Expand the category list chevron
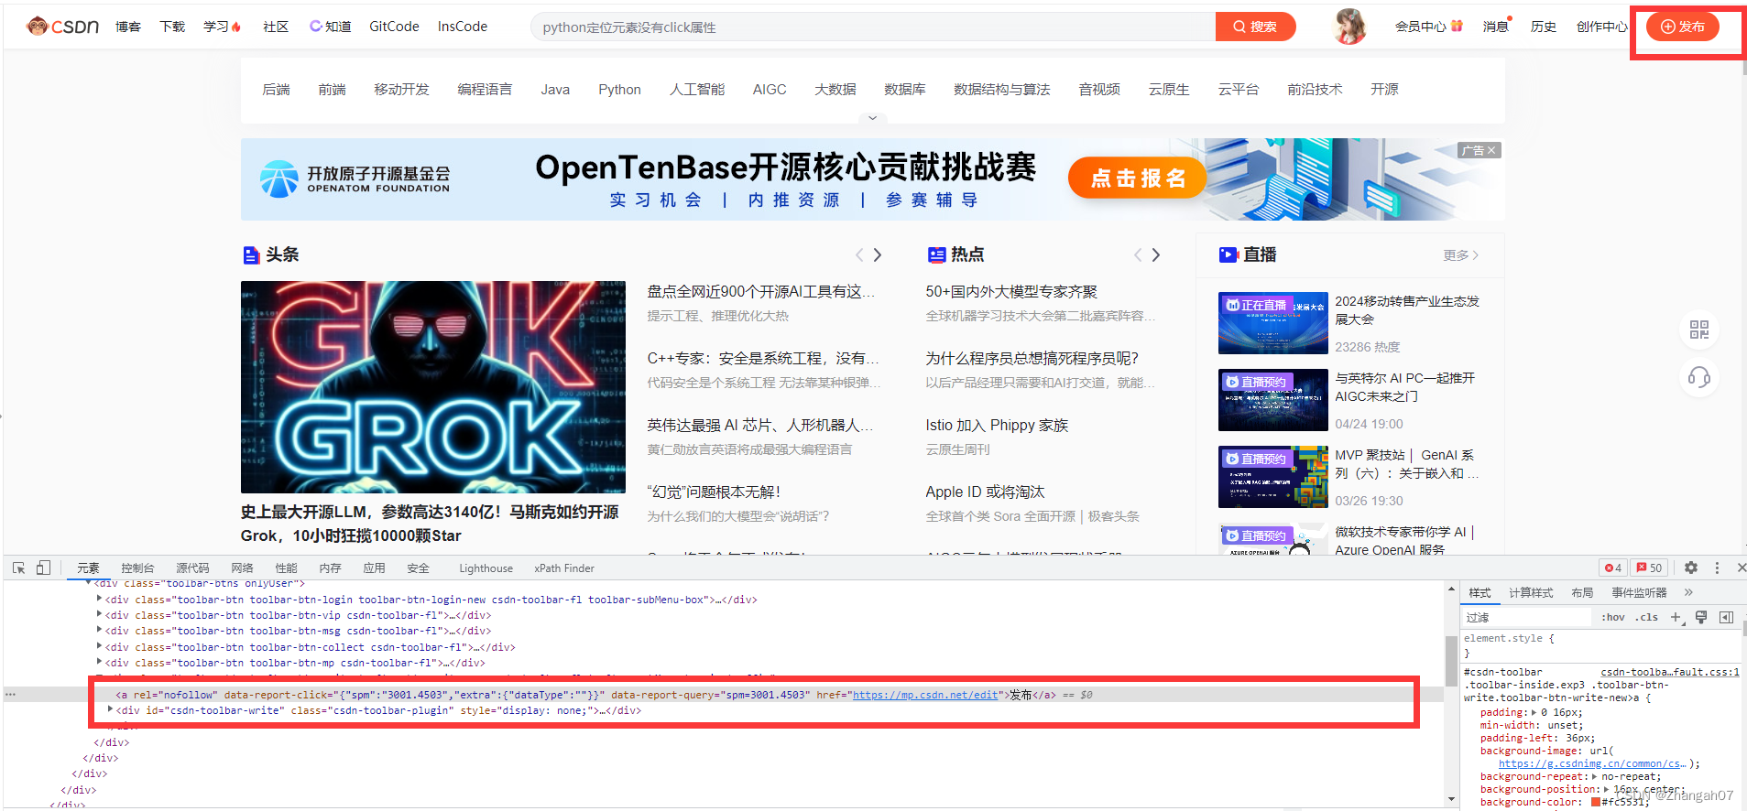 (872, 117)
